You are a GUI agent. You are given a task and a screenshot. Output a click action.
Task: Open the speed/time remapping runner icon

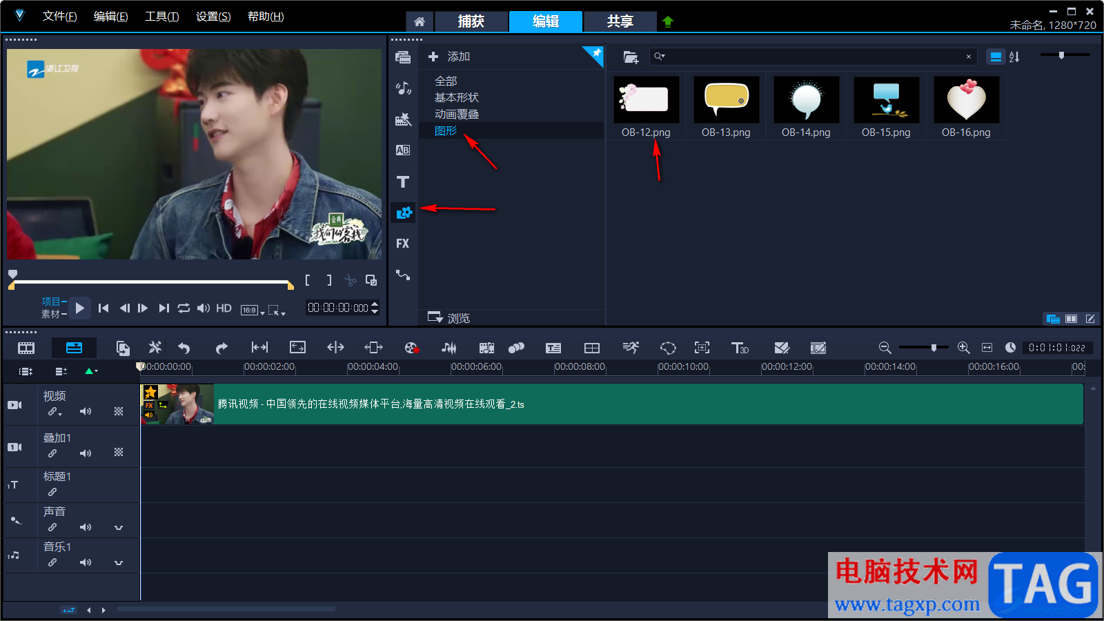pyautogui.click(x=631, y=348)
